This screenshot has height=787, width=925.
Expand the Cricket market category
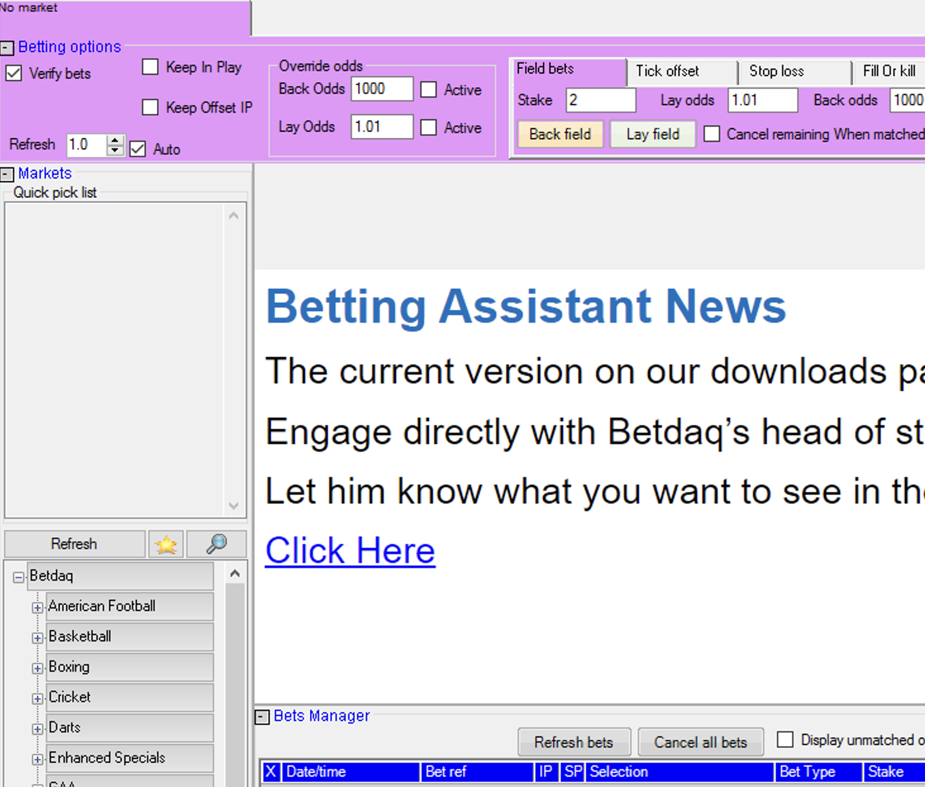(x=37, y=698)
